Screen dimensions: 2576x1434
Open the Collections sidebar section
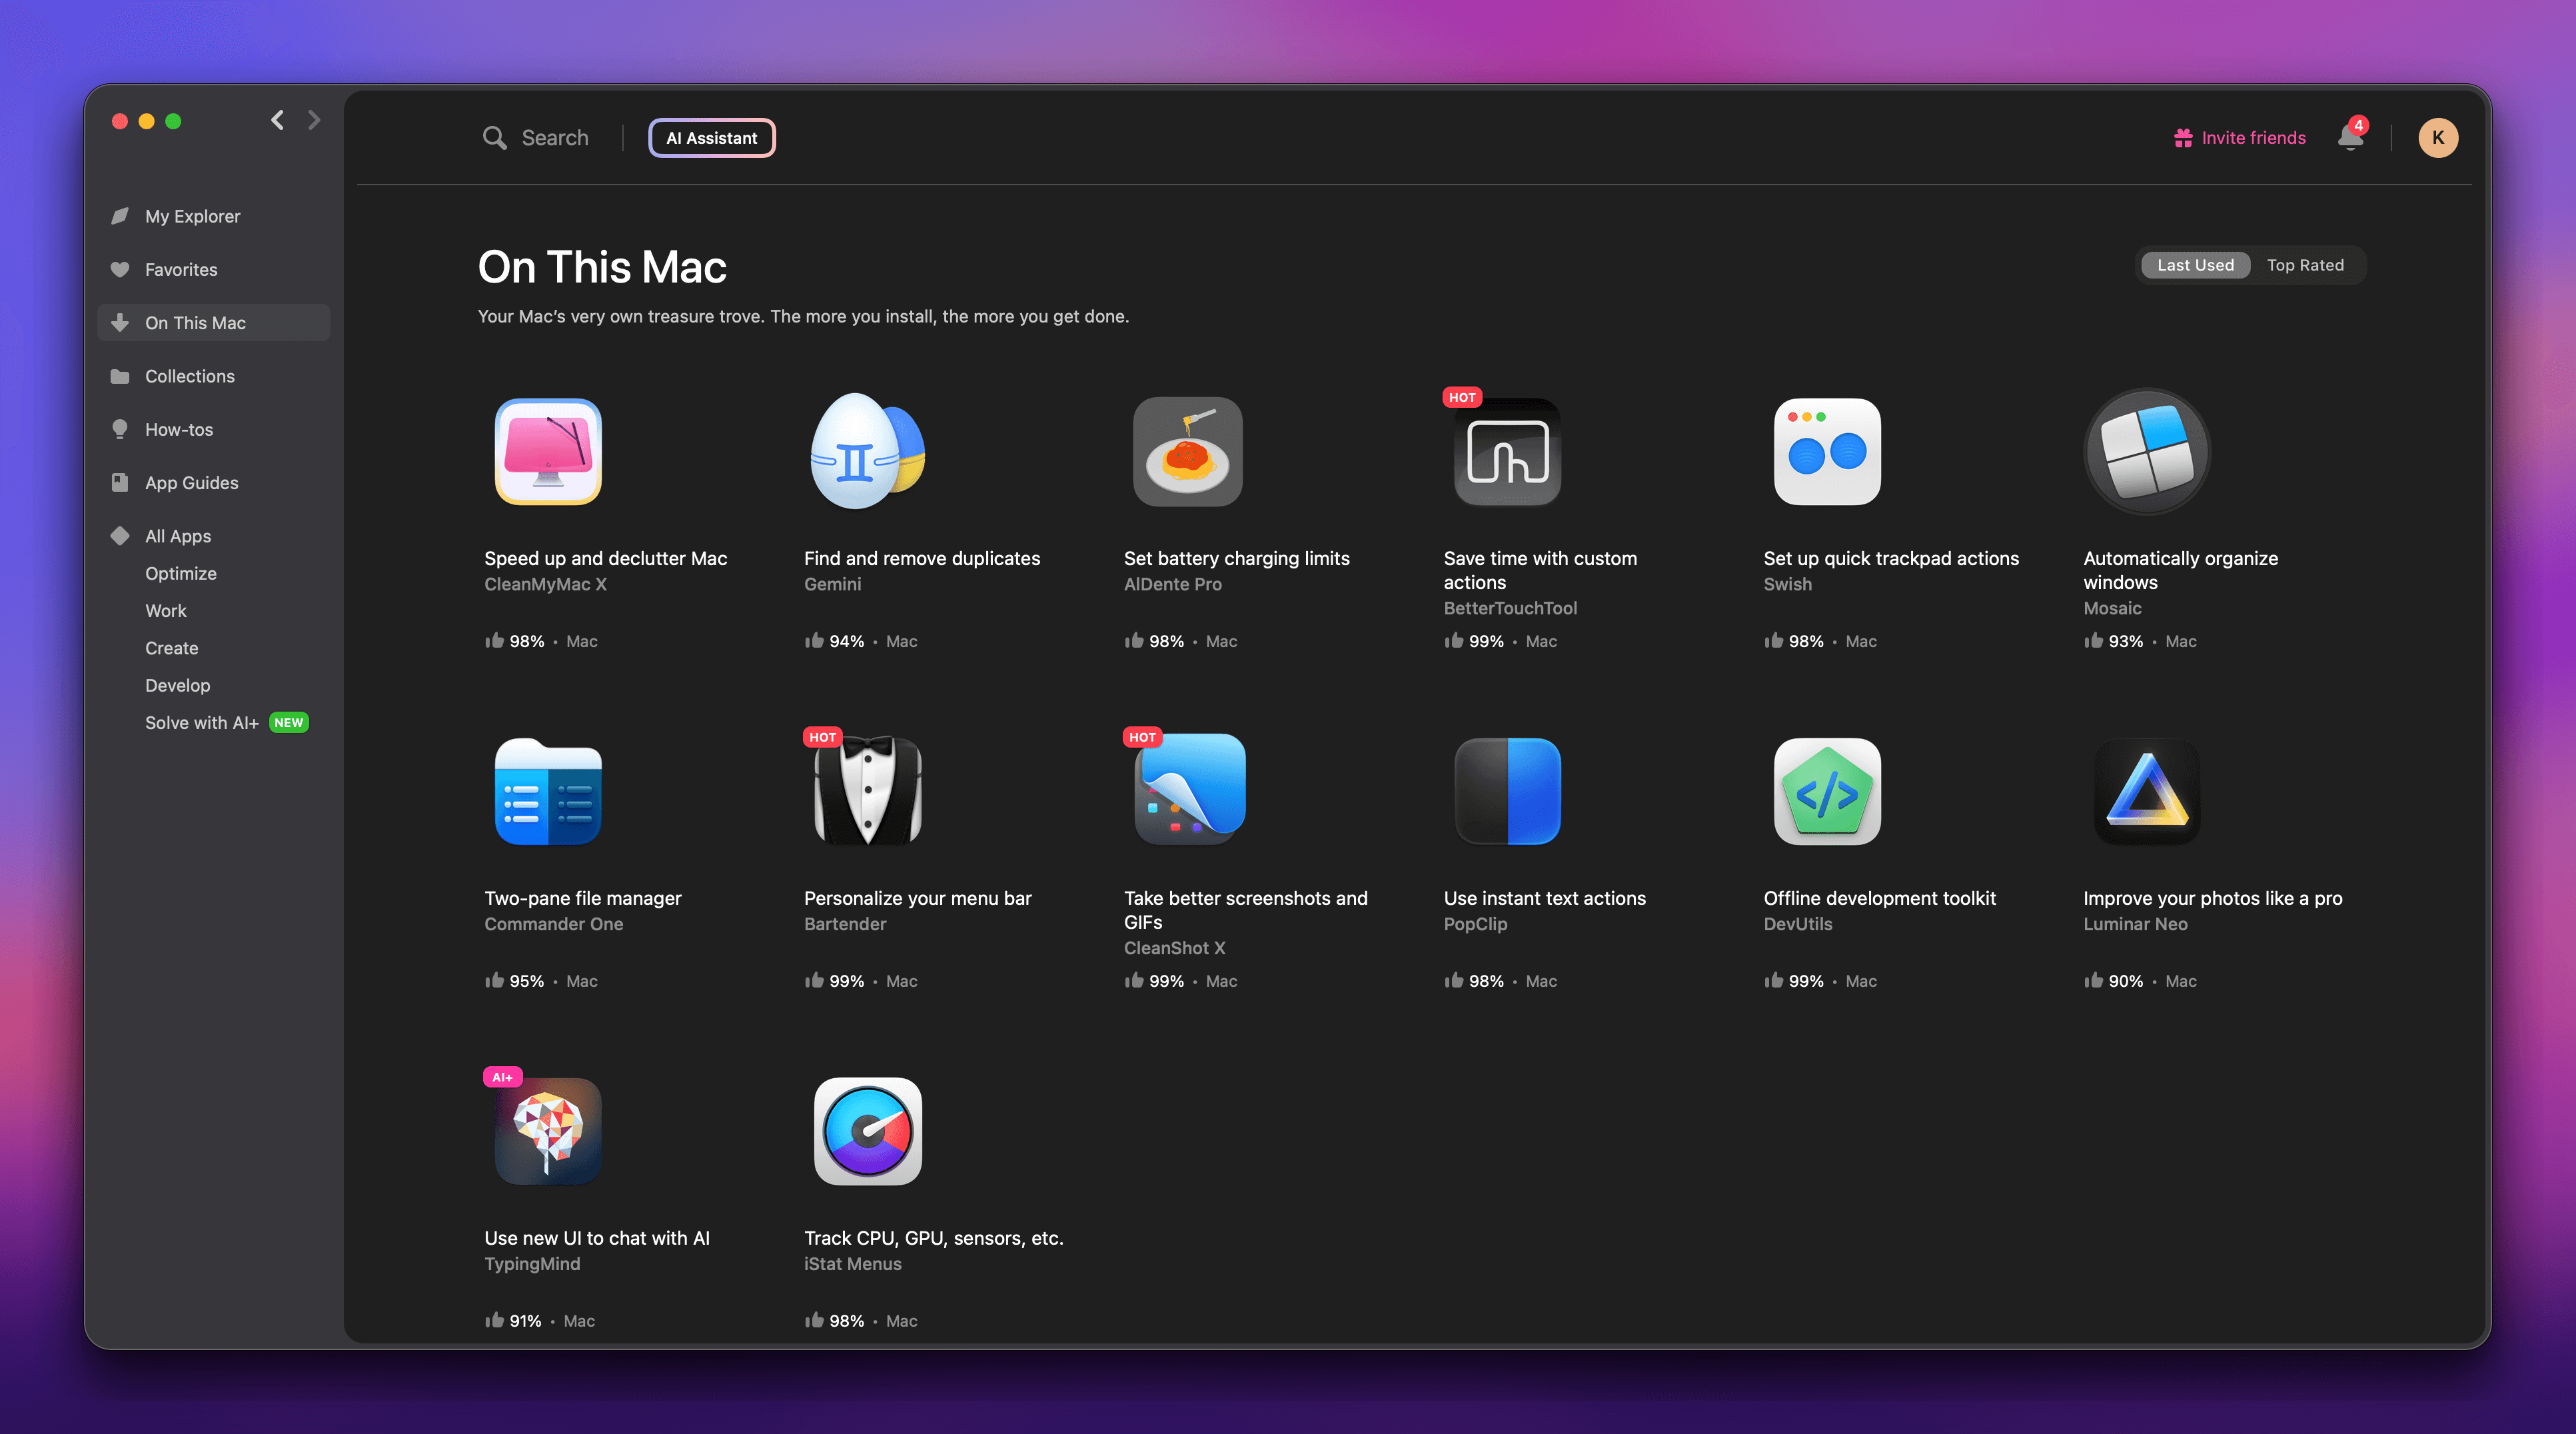(x=189, y=376)
